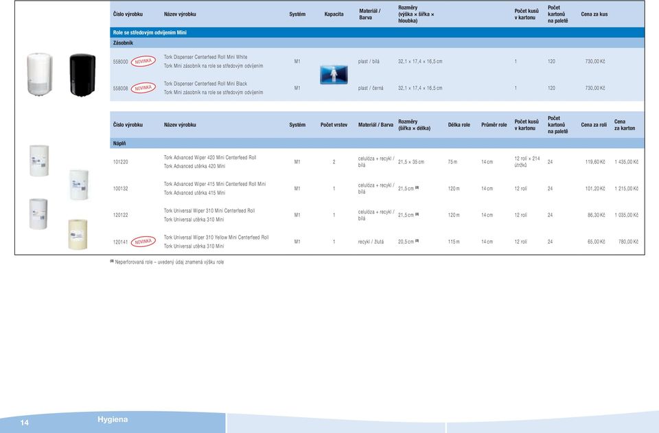Click the 'Zásobník' section row
The height and width of the screenshot is (433, 659).
[x=377, y=43]
